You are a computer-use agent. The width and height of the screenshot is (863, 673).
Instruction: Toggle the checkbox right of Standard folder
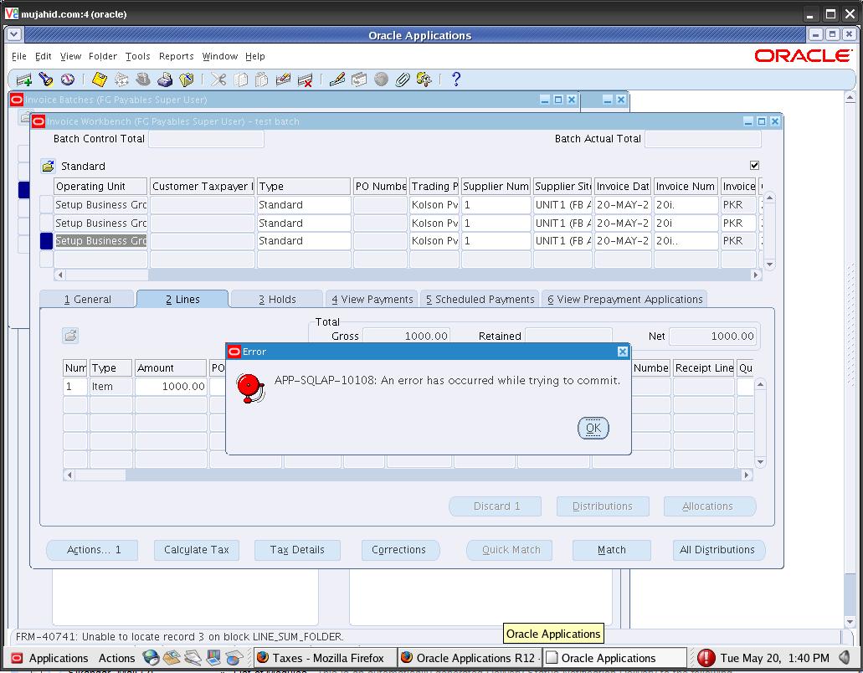[x=754, y=165]
